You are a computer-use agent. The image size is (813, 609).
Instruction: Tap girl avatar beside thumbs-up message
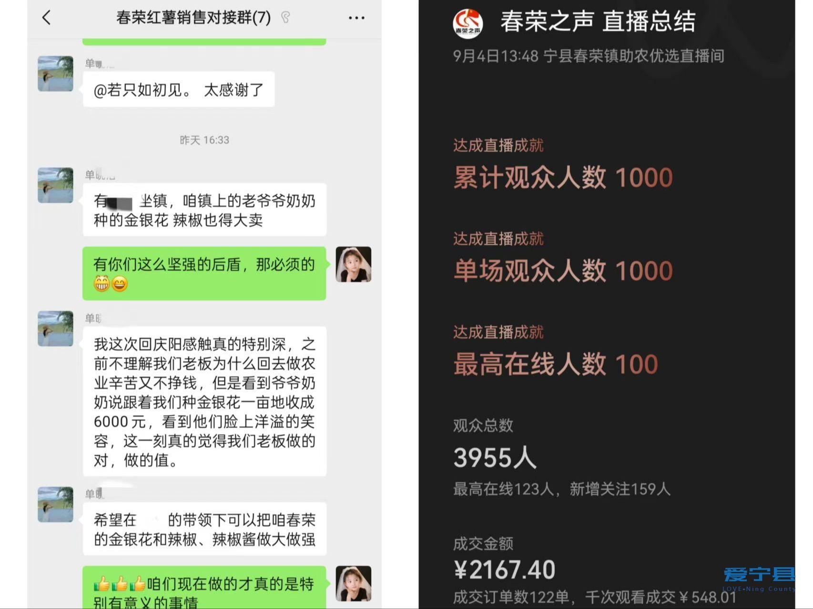click(353, 583)
